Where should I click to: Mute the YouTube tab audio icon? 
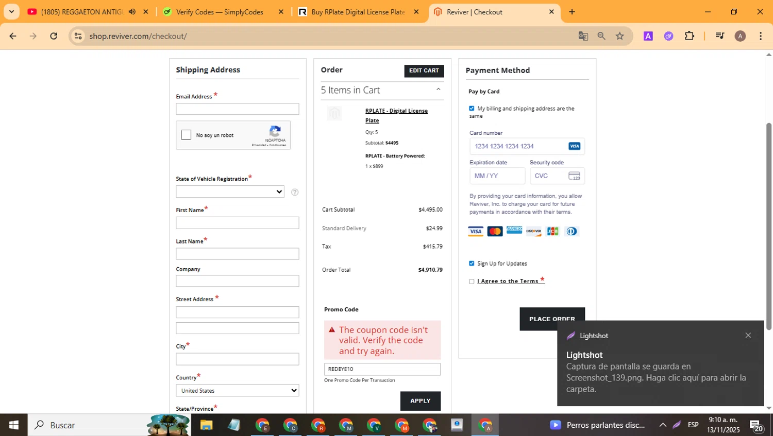132,12
